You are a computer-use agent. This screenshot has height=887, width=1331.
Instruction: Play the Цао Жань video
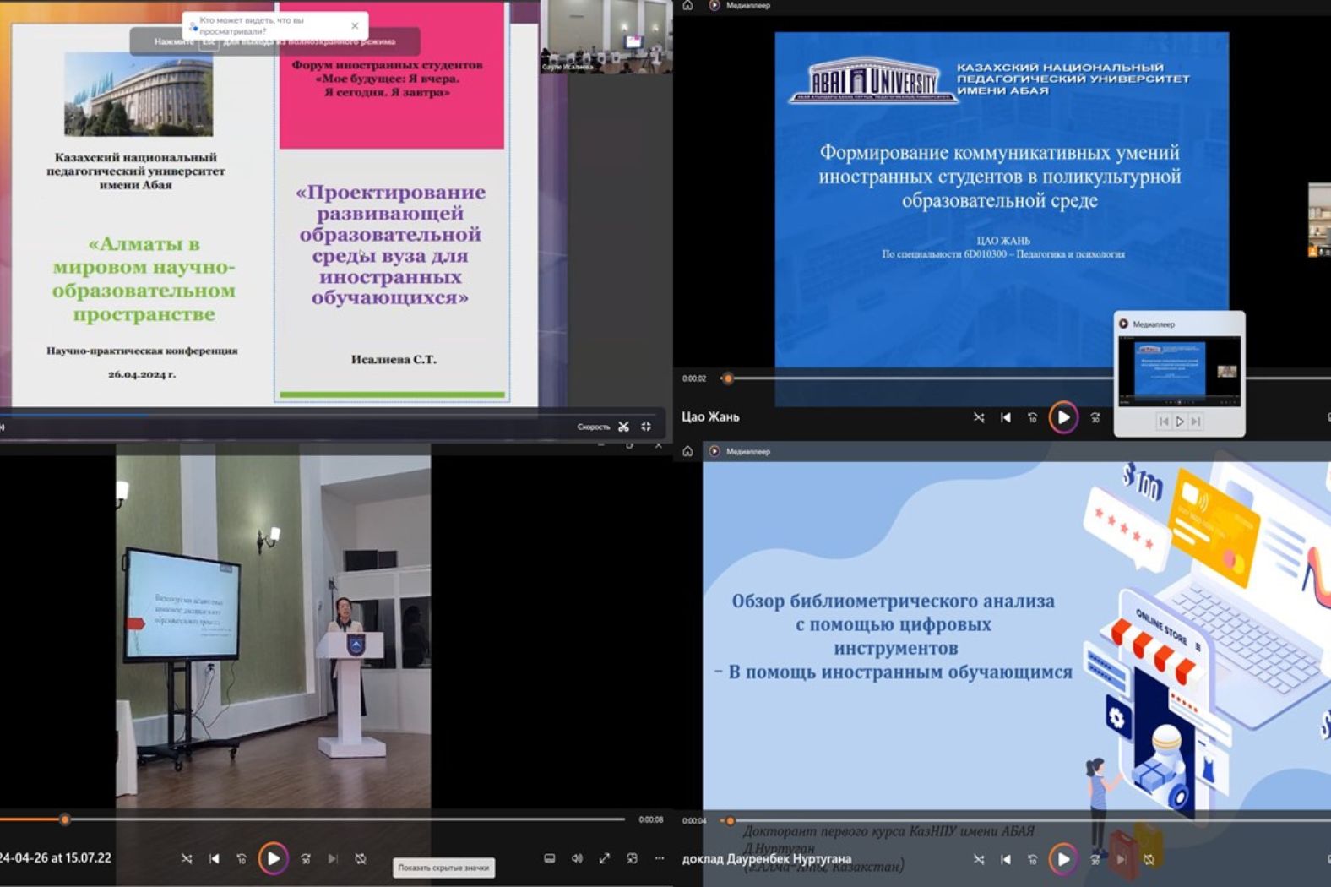pos(1063,417)
